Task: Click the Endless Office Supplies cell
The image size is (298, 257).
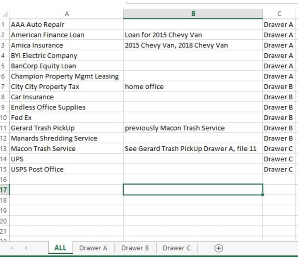Action: point(67,107)
